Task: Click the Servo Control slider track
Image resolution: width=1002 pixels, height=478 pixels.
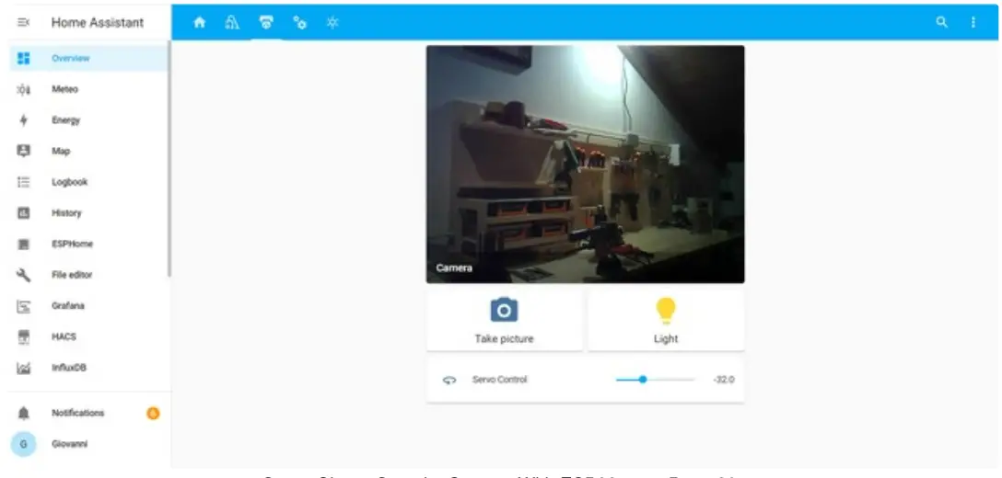Action: [x=655, y=380]
